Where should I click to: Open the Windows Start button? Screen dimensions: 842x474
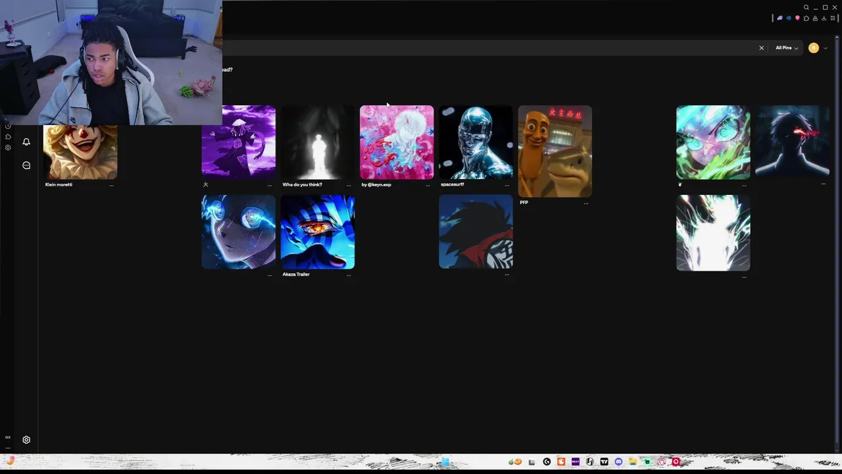445,462
